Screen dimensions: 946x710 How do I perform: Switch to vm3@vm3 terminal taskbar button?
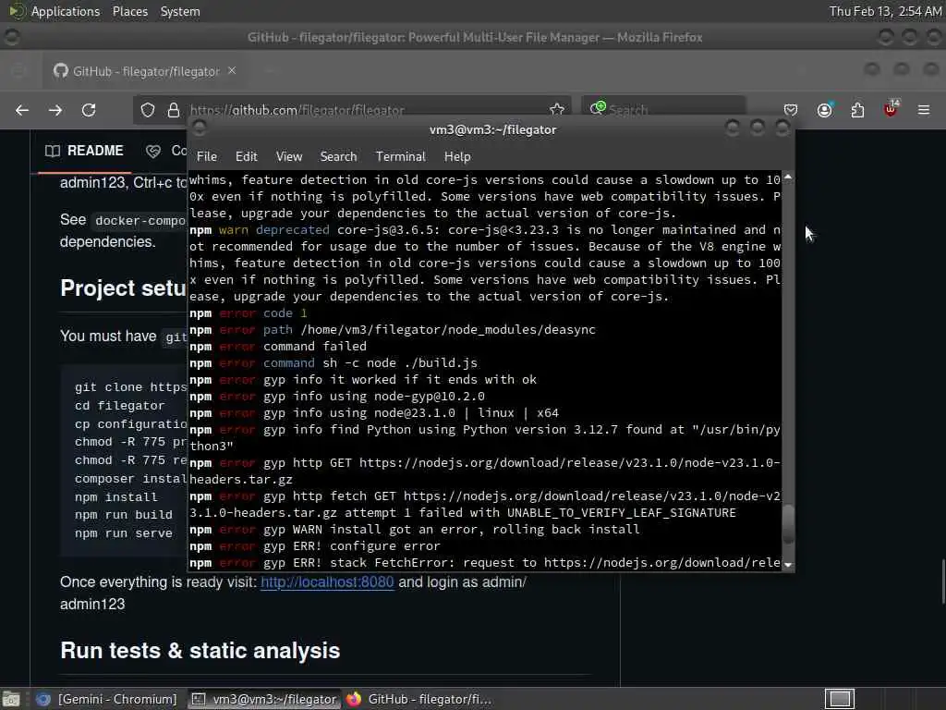(x=264, y=699)
